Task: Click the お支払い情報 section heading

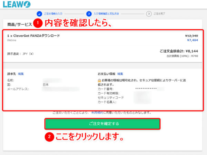Action: tap(106, 74)
